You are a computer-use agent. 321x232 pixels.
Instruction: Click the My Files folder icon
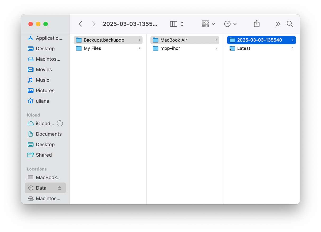pos(79,48)
